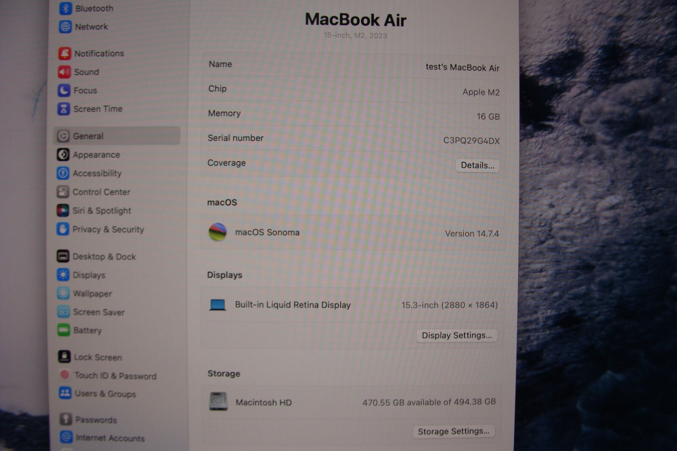Go to Desktop & Dock settings
Image resolution: width=677 pixels, height=451 pixels.
(x=104, y=257)
